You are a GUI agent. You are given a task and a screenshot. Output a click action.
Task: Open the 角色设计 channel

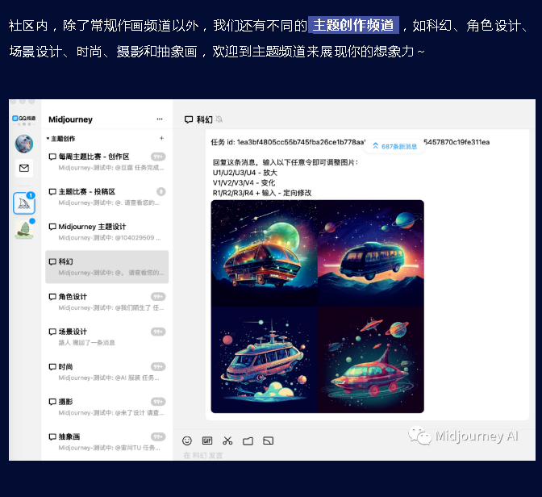point(106,302)
